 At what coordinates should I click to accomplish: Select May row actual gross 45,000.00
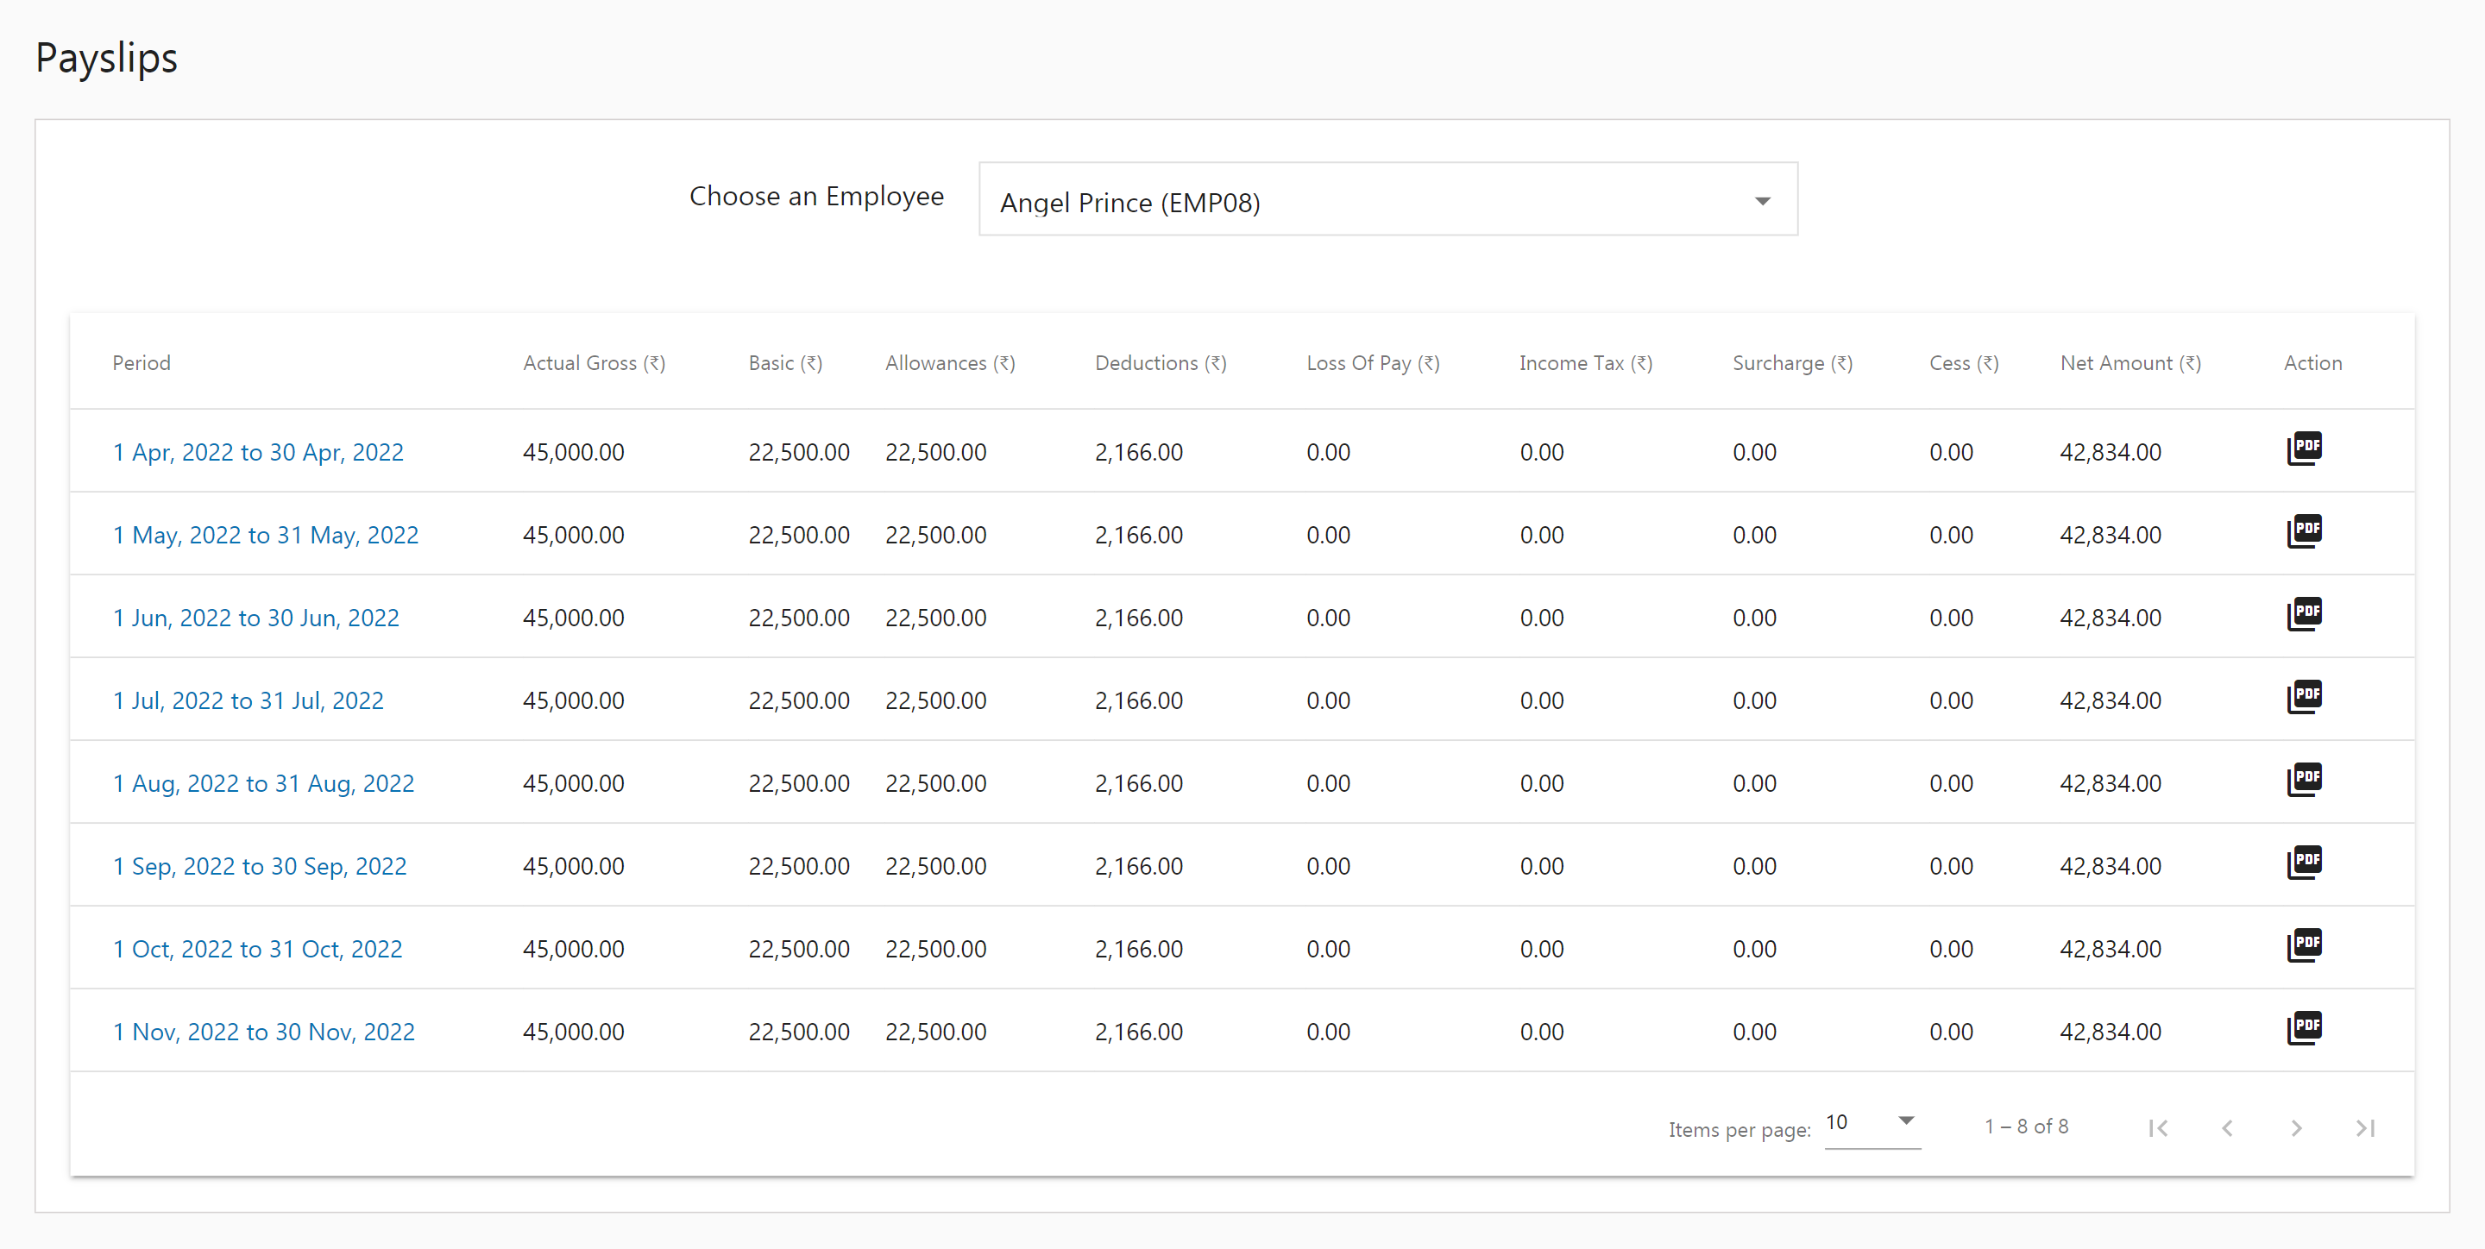pos(573,536)
